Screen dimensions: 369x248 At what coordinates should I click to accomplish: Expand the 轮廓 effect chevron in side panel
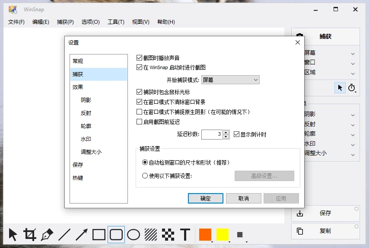pyautogui.click(x=353, y=135)
